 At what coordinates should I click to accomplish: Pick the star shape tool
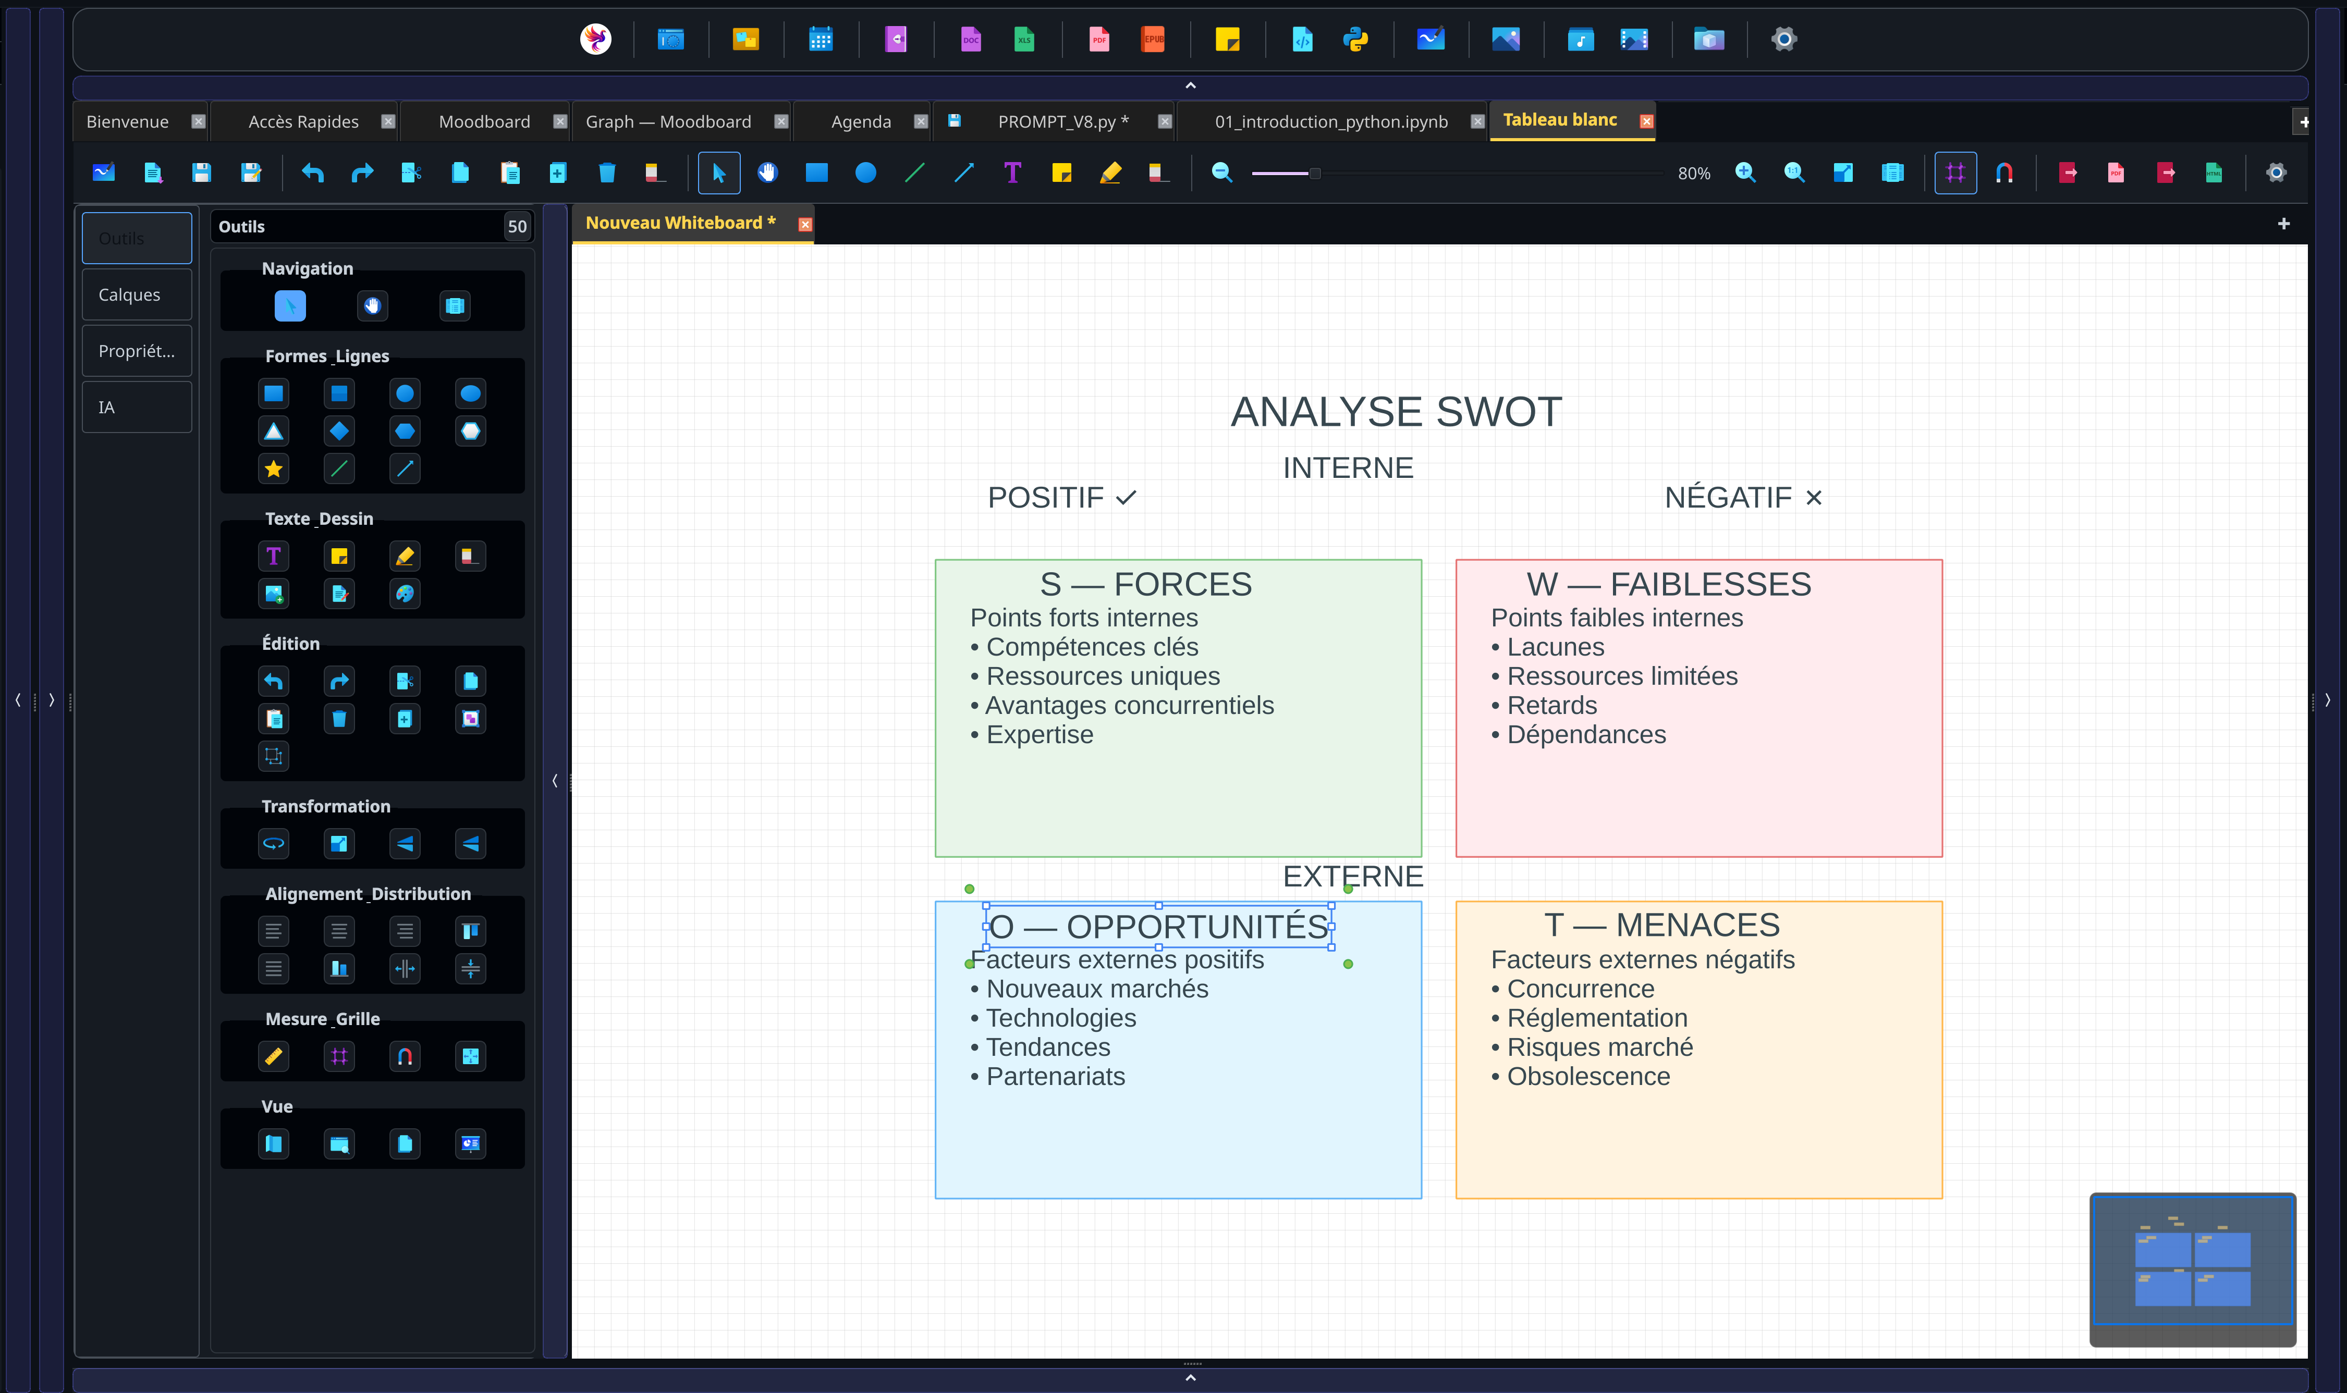(x=273, y=469)
